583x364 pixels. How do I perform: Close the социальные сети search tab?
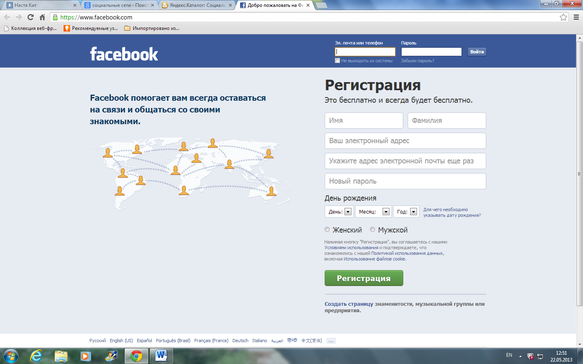(x=153, y=5)
